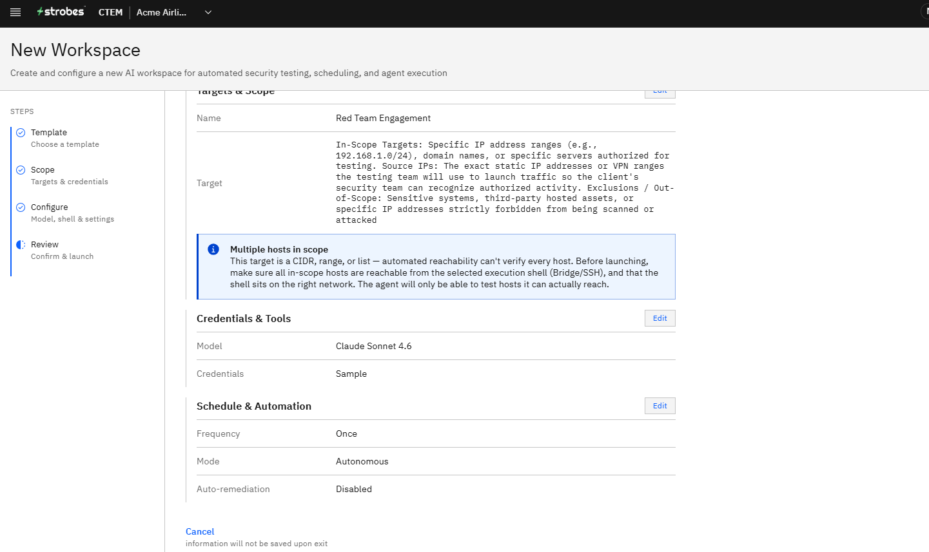This screenshot has height=552, width=929.
Task: Edit the Credentials & Tools section
Action: click(660, 318)
